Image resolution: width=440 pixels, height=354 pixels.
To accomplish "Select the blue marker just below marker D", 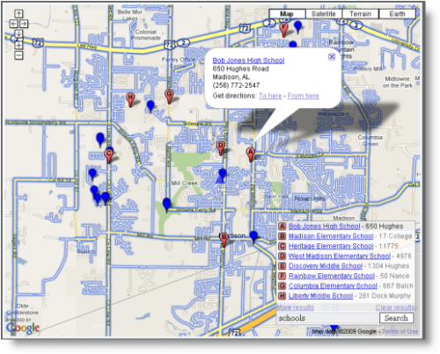I will (223, 174).
